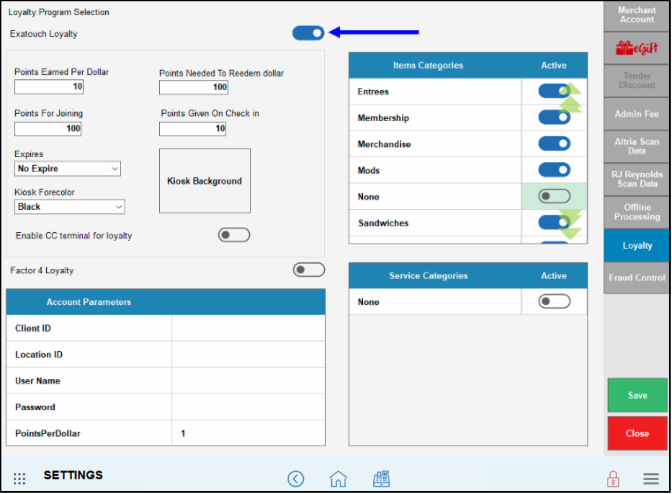672x494 pixels.
Task: Open the Fraud Control tab
Action: coord(636,278)
